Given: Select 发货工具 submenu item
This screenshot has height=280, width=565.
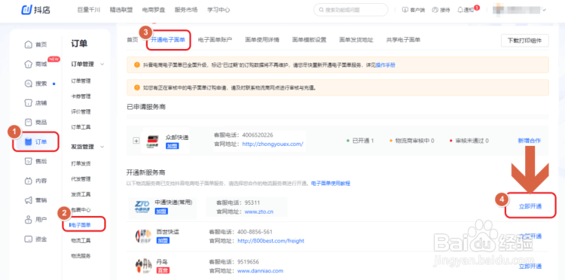Looking at the screenshot, I should [81, 194].
